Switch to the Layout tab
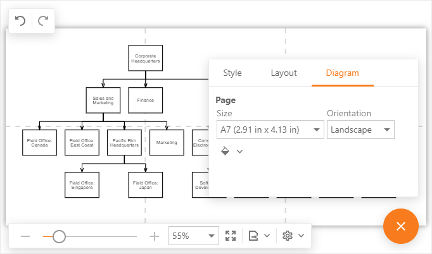432x254 pixels. [x=284, y=73]
